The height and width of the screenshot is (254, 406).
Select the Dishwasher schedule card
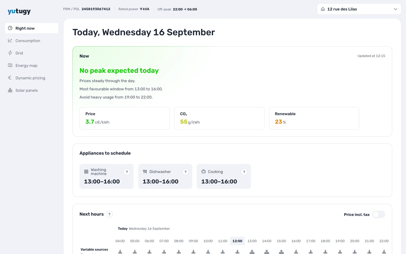click(165, 176)
